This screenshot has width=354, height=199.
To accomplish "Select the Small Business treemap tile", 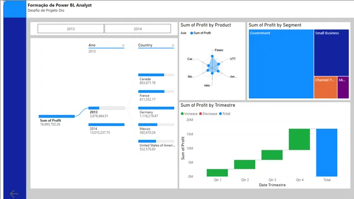I will 331,53.
